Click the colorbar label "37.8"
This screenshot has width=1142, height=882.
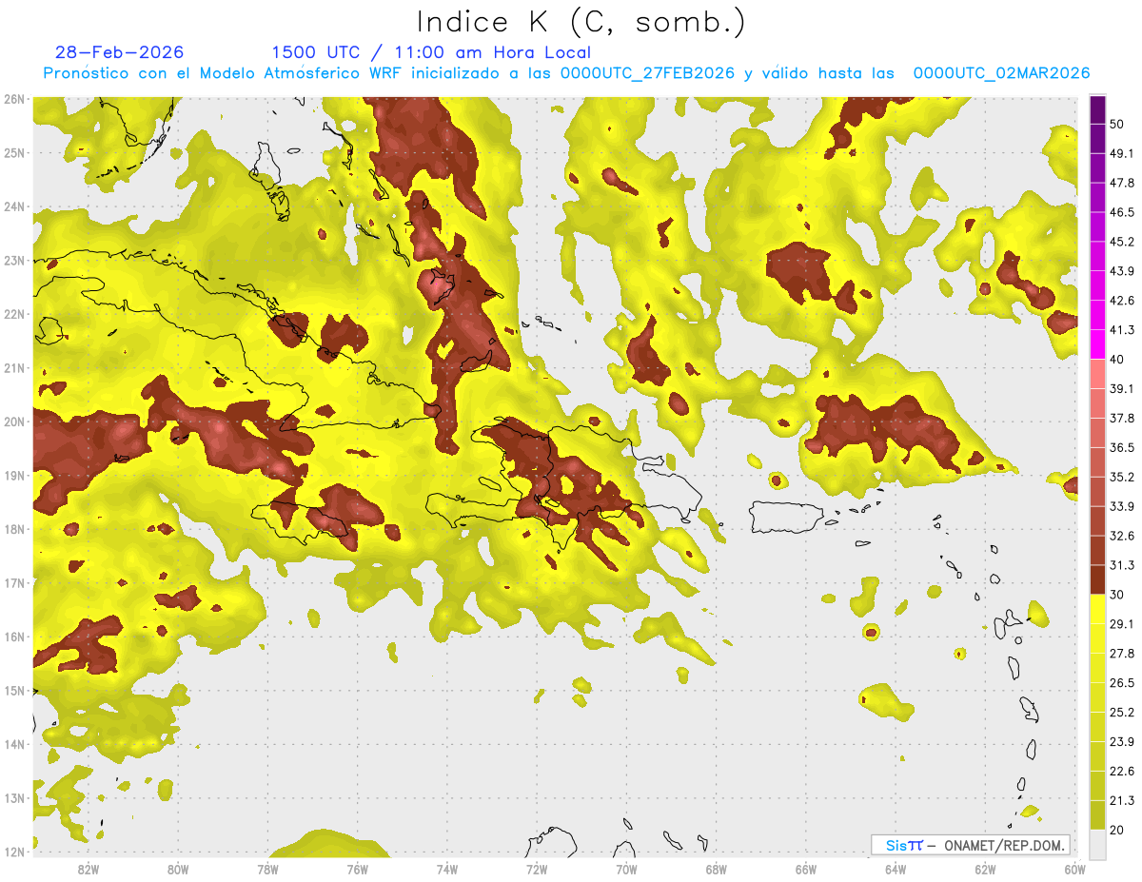1122,419
